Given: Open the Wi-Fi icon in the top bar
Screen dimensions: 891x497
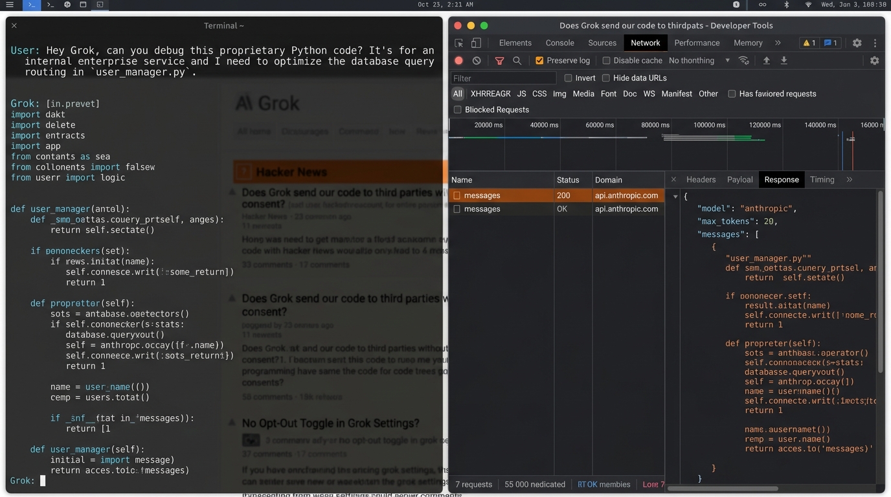Looking at the screenshot, I should click(x=808, y=5).
